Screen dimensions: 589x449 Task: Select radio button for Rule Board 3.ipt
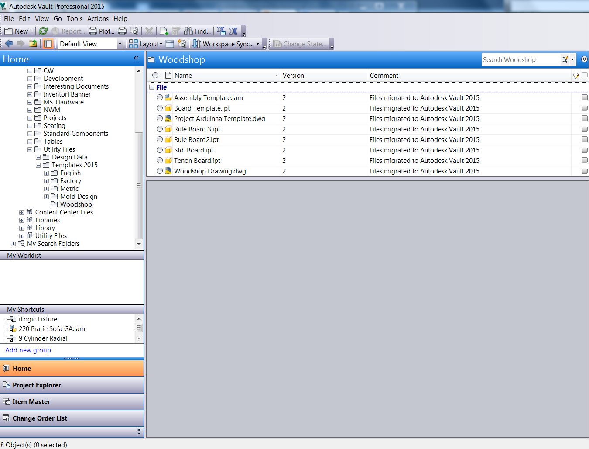(160, 129)
